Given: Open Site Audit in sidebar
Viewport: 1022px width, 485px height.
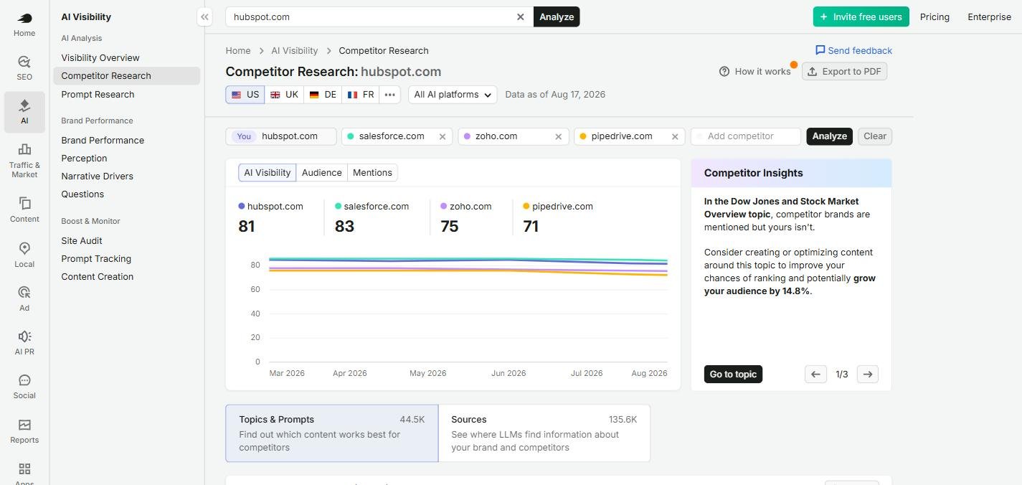Looking at the screenshot, I should click(81, 240).
